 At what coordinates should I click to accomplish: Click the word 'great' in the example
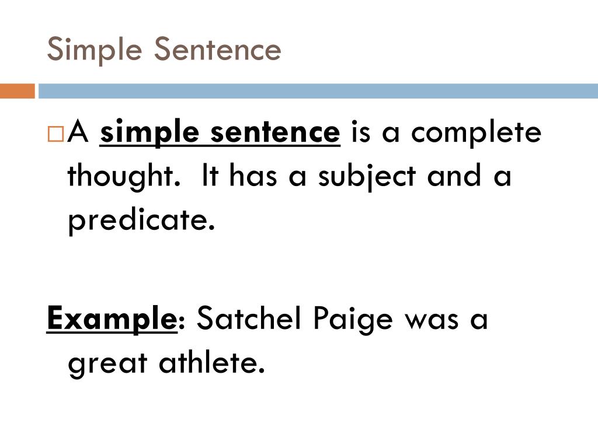[x=107, y=364]
